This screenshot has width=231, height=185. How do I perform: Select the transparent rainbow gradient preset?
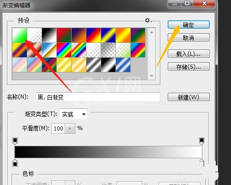click(79, 50)
